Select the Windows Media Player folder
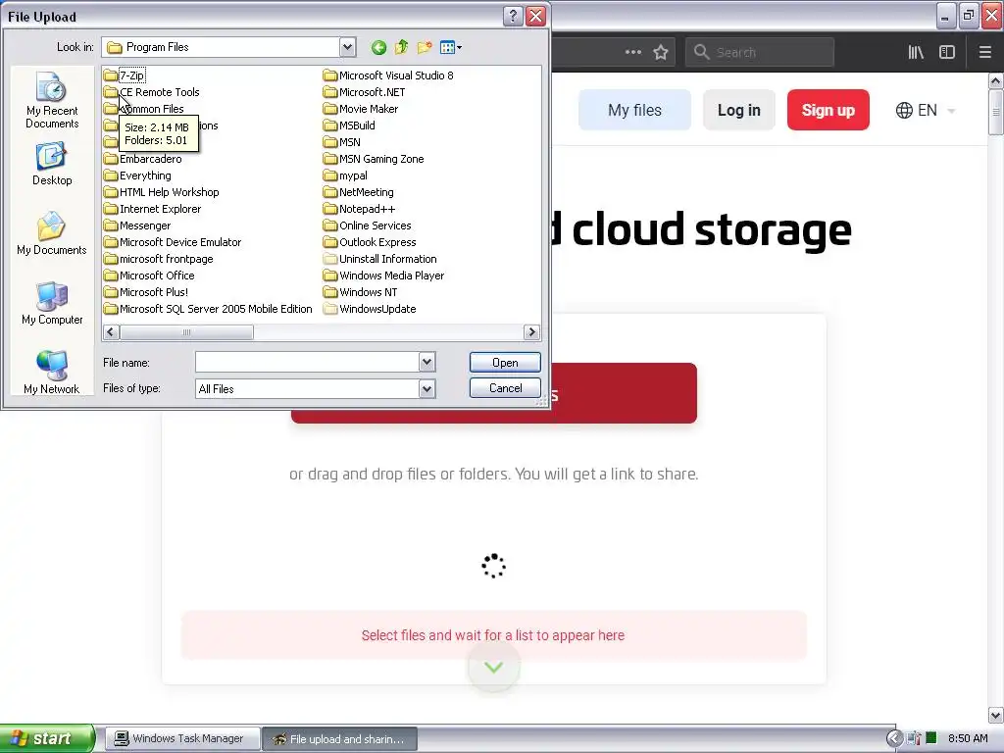Screen dimensions: 1004x753 (384, 276)
